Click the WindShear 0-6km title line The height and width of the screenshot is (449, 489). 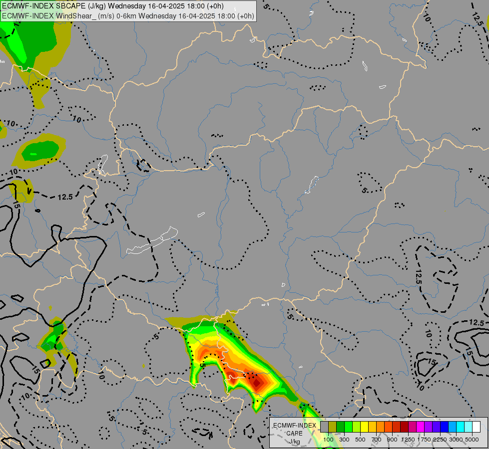[128, 16]
